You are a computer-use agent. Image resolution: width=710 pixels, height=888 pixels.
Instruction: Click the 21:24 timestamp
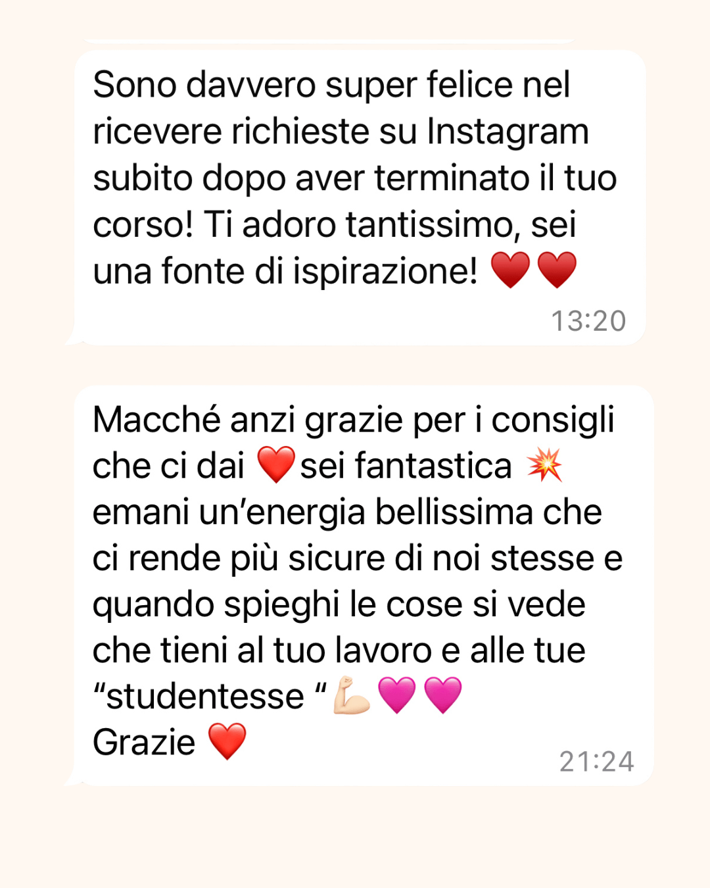point(596,762)
